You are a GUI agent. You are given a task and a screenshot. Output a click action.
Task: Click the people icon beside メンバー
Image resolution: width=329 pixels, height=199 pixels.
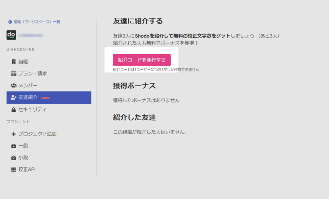pos(14,86)
